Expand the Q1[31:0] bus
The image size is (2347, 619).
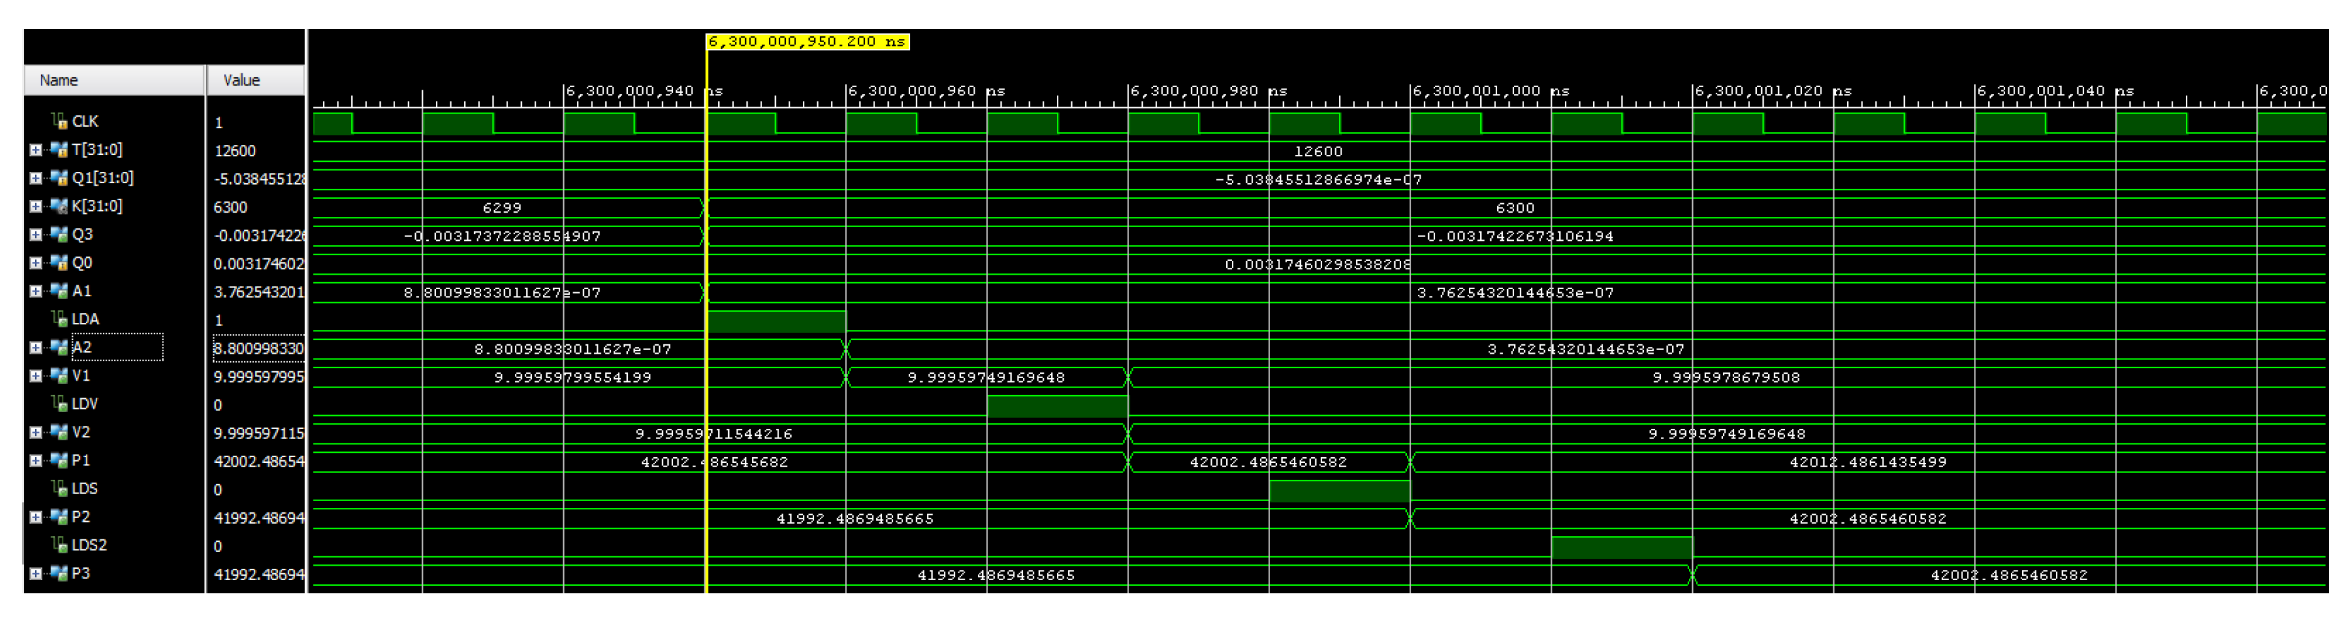36,177
